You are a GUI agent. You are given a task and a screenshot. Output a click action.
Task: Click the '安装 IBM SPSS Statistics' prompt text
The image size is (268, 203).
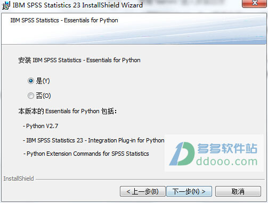click(79, 60)
